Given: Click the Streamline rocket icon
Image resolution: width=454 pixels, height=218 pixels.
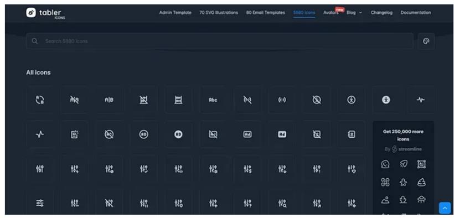Looking at the screenshot, I should 403,164.
